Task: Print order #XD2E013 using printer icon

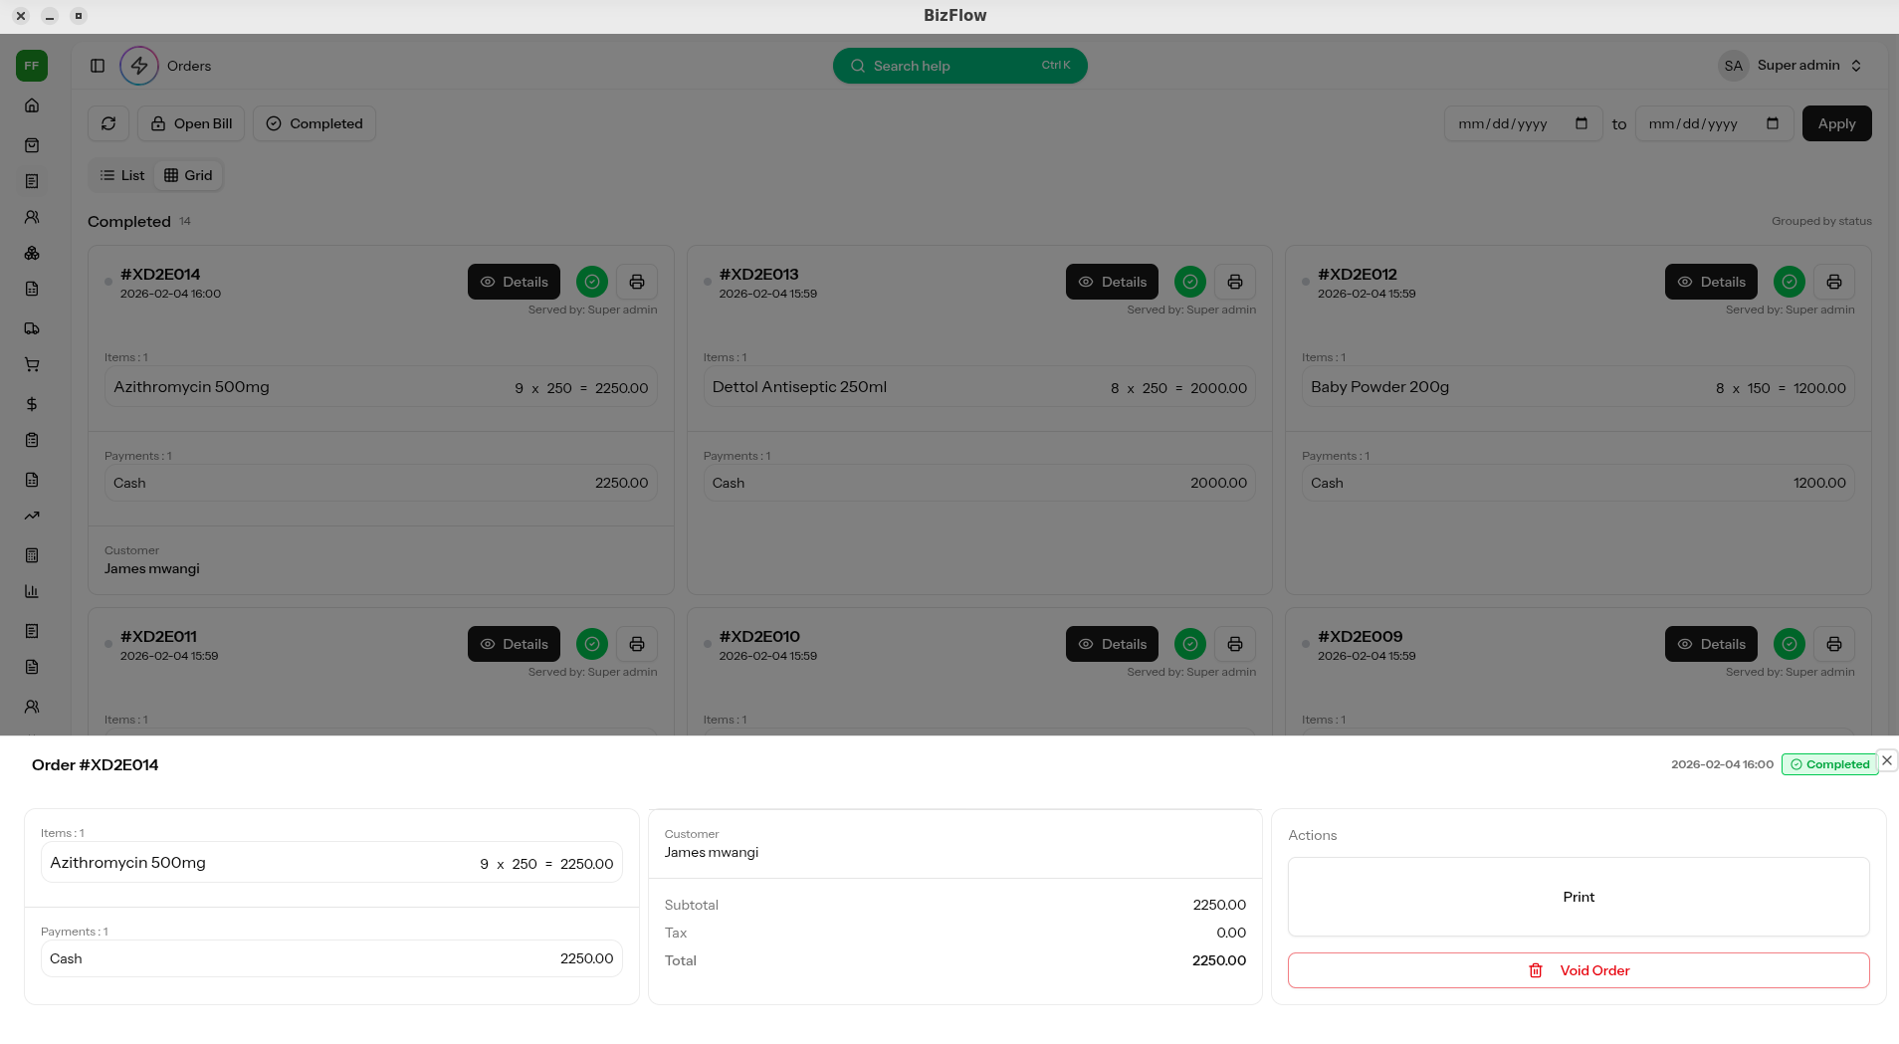Action: [1234, 282]
